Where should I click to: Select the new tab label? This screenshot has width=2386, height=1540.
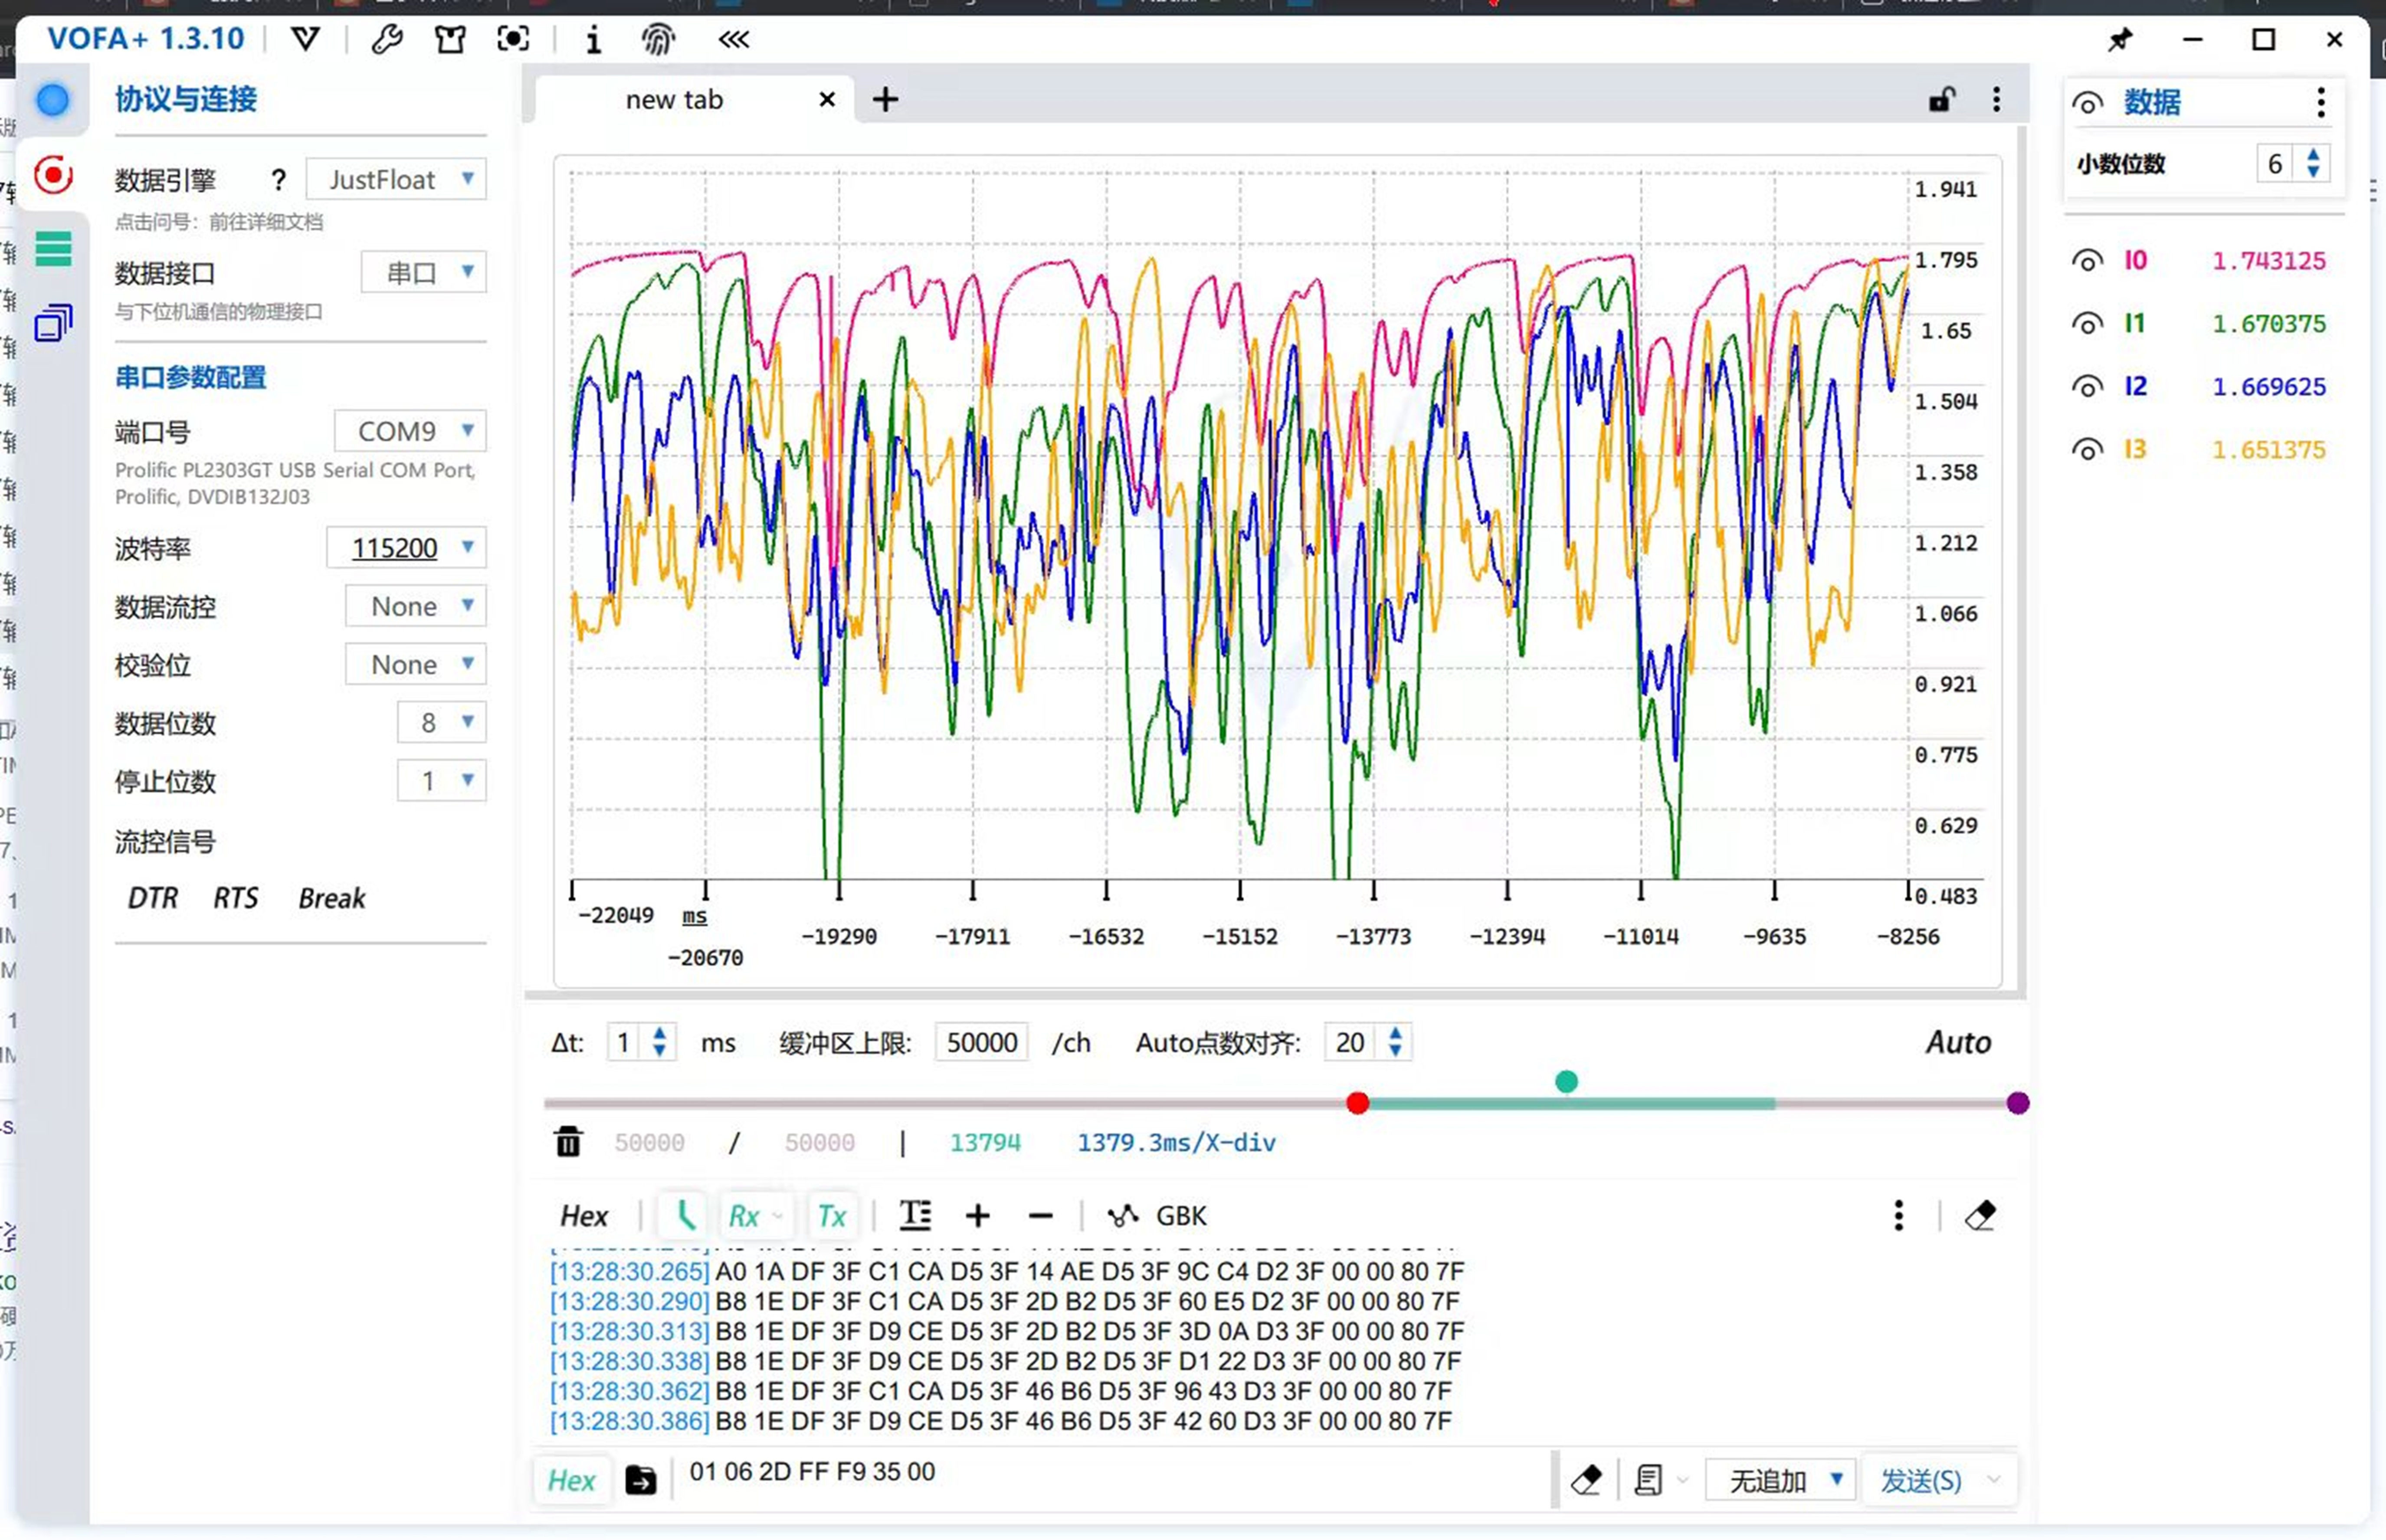(x=674, y=99)
